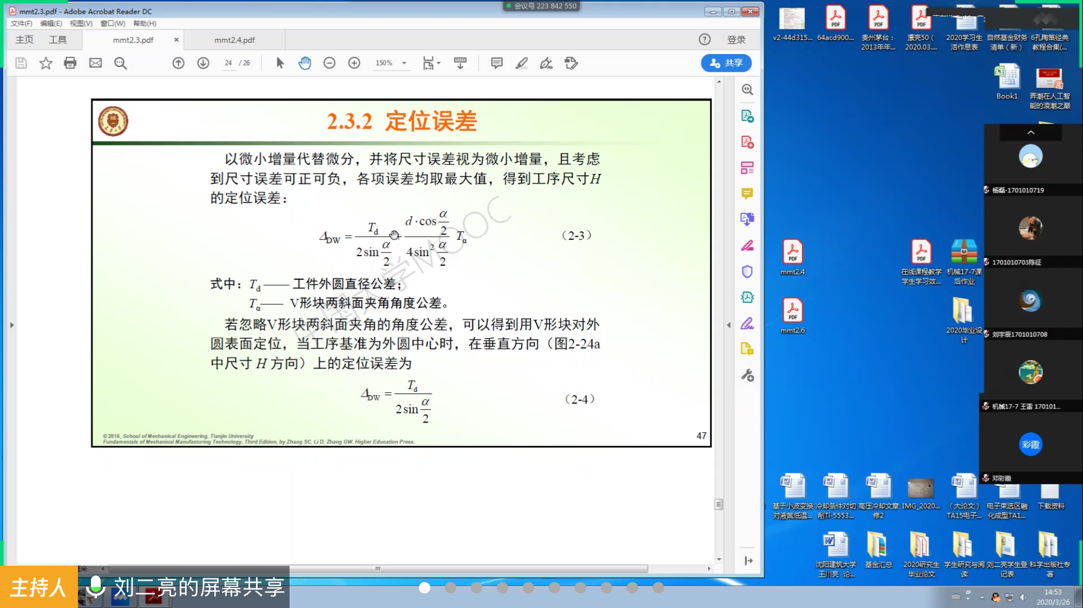Send file by email envelope icon

pos(95,63)
